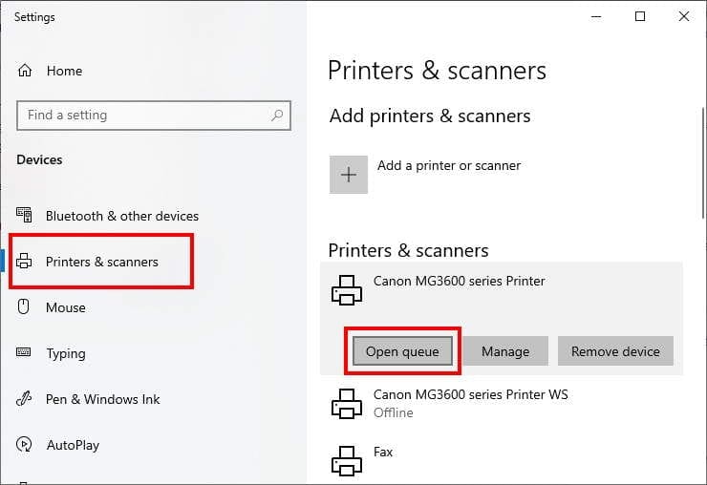Maximize the Settings window
The image size is (707, 485).
640,16
